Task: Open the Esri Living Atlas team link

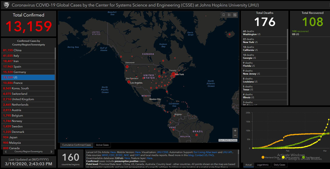Action: [x=205, y=152]
